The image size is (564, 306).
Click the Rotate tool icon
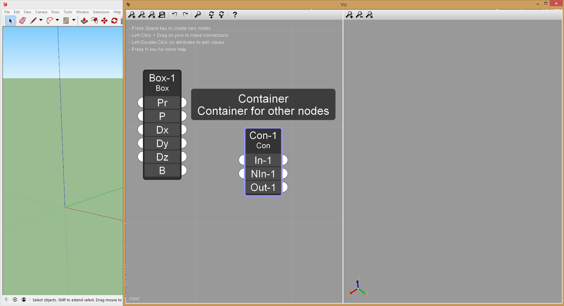[114, 21]
